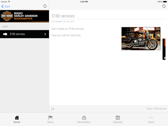168x126 pixels.
Task: Expand the $180 services chevron
Action: pyautogui.click(x=45, y=34)
